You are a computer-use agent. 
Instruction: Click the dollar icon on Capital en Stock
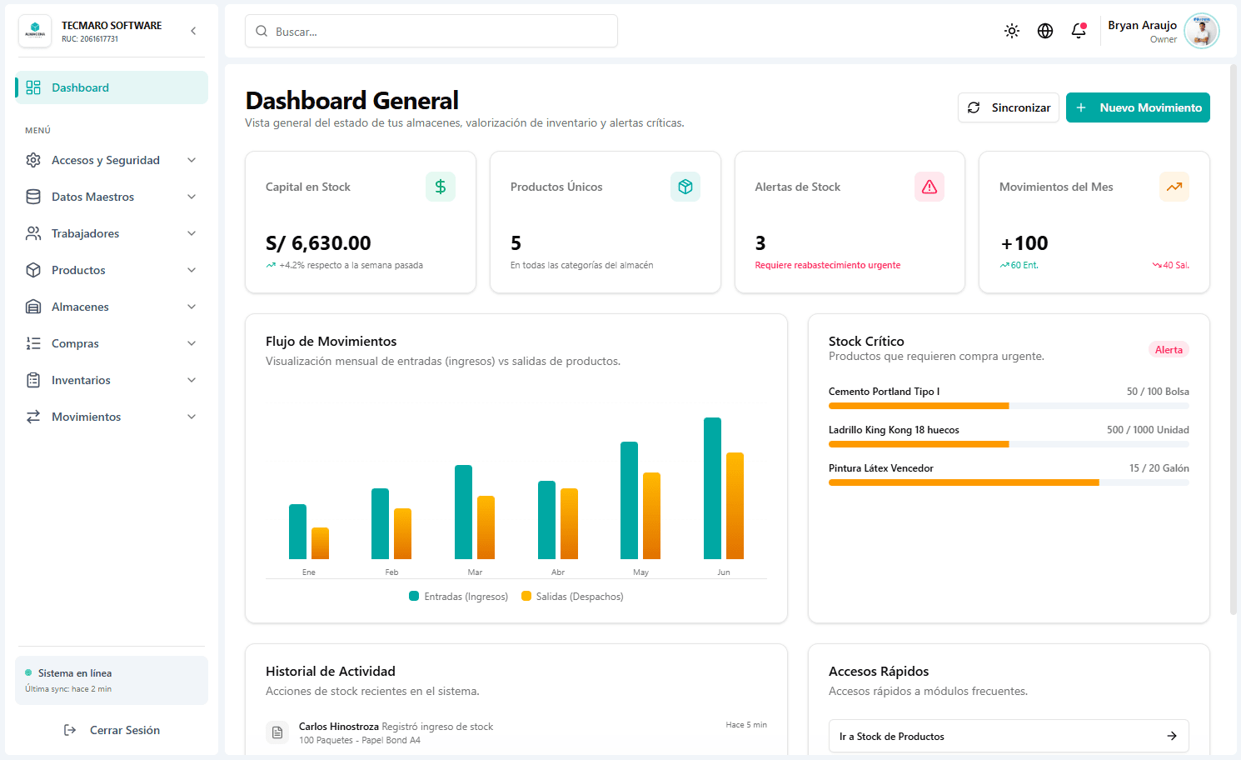point(441,187)
